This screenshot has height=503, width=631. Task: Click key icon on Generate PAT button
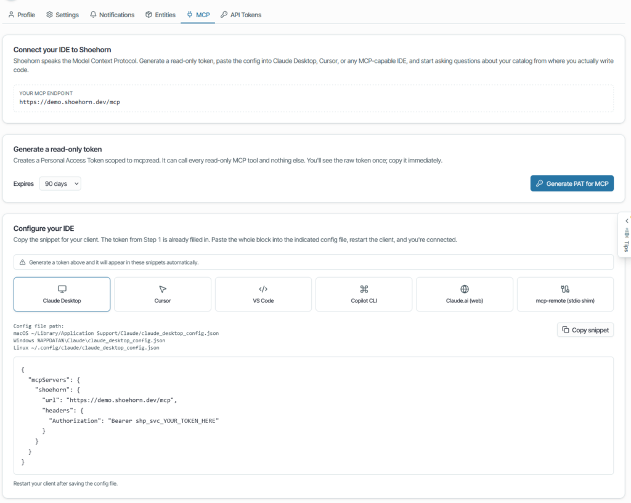[540, 183]
